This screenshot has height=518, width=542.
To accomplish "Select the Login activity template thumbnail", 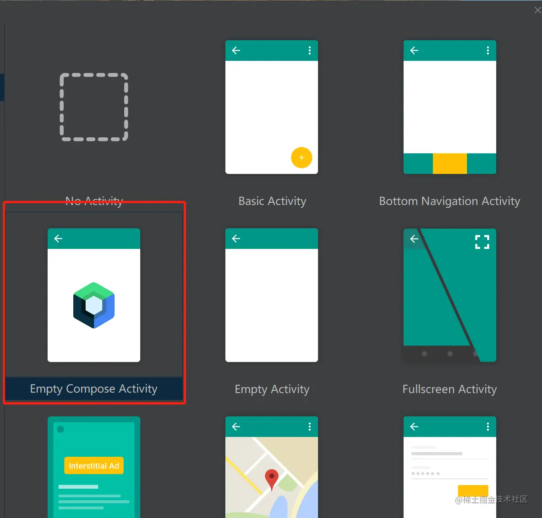I will [x=450, y=467].
